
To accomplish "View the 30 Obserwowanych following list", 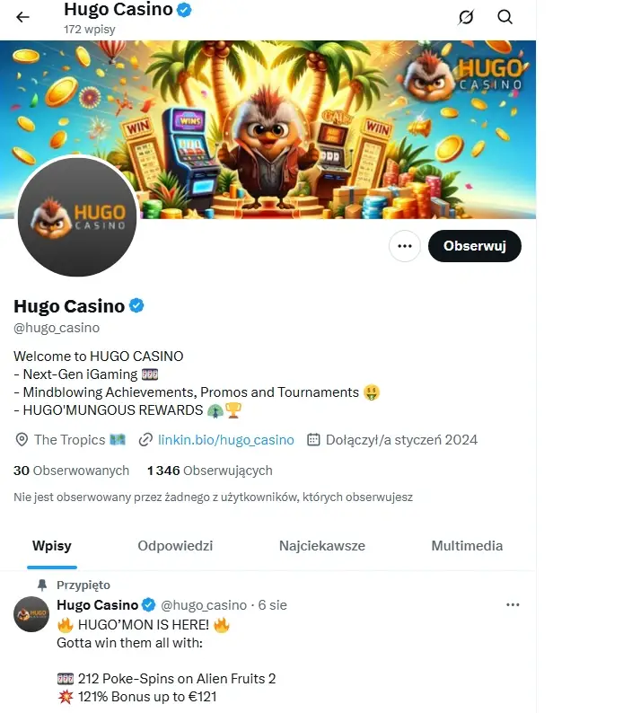I will click(72, 471).
